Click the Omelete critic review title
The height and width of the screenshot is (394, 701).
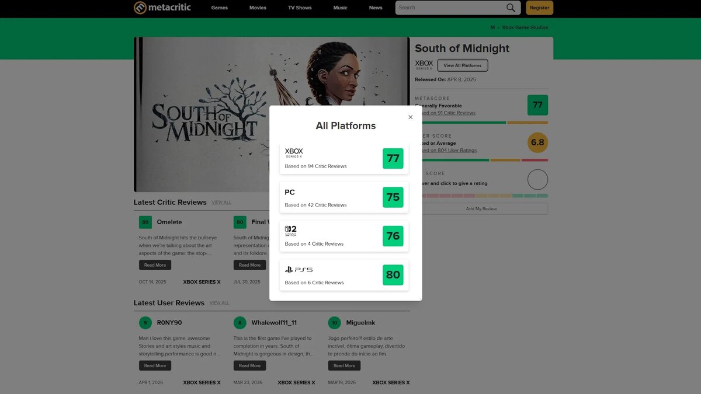pyautogui.click(x=169, y=222)
